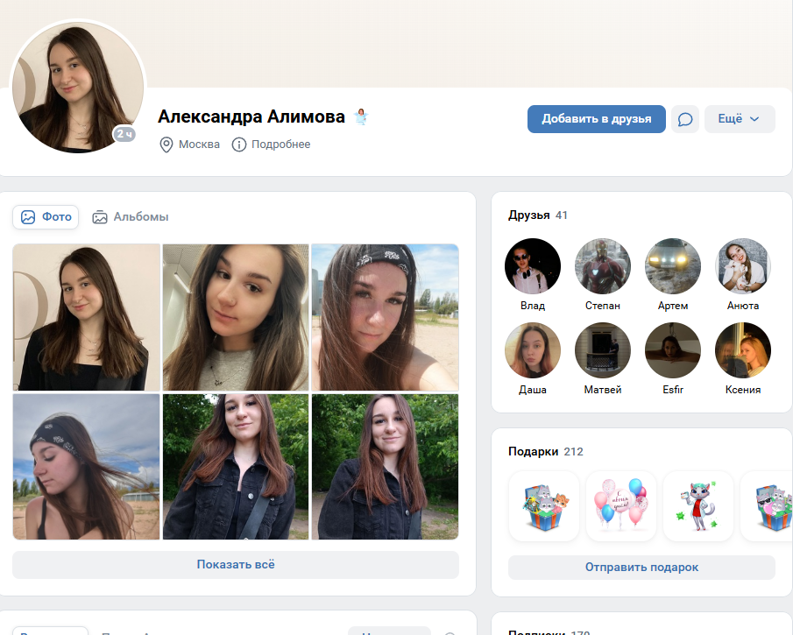Click the friend name Анюта
Viewport: 793px width, 635px height.
click(743, 306)
